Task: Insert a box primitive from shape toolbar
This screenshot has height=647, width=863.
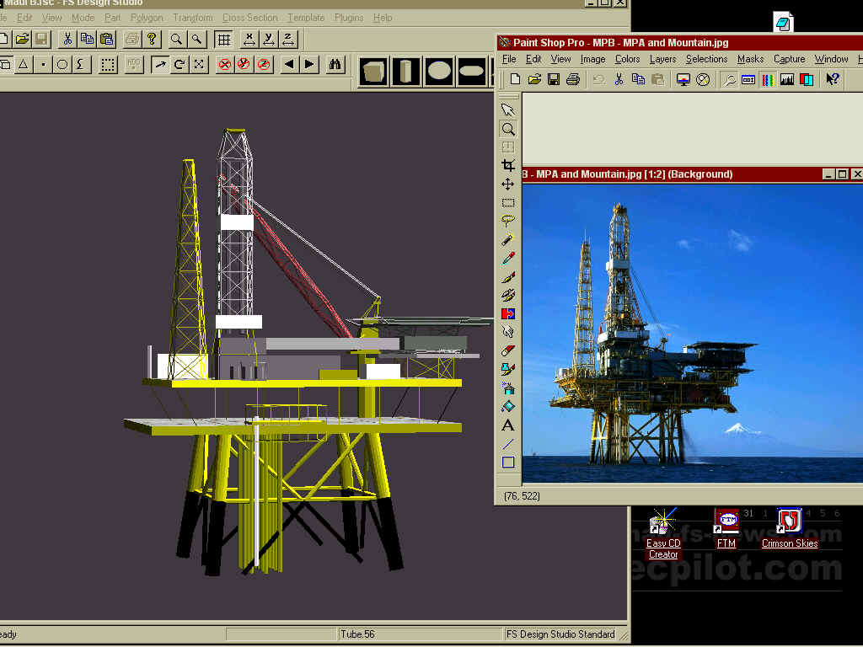Action: point(373,72)
